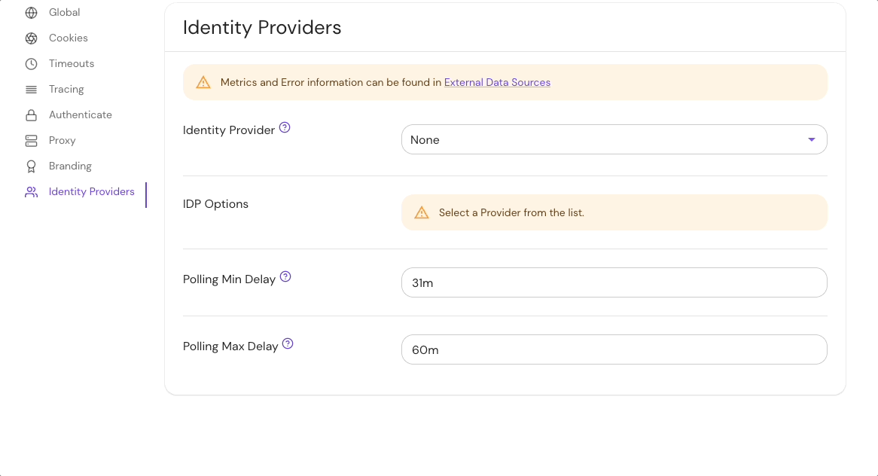Open the Identity Provider dropdown showing None
The width and height of the screenshot is (878, 476).
[x=614, y=139]
